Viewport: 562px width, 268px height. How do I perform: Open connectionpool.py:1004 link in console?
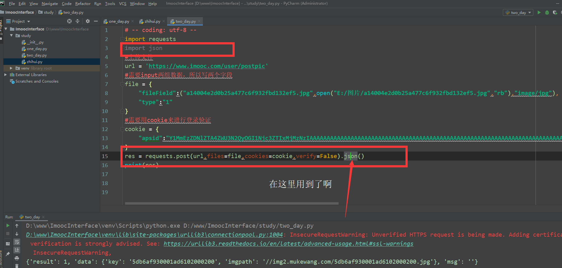coord(154,235)
